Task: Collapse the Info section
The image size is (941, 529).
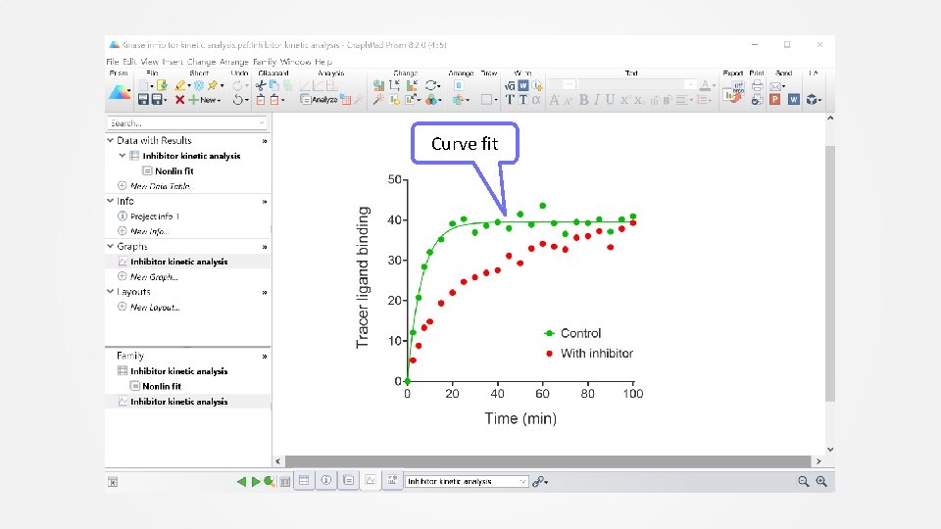Action: click(x=111, y=201)
